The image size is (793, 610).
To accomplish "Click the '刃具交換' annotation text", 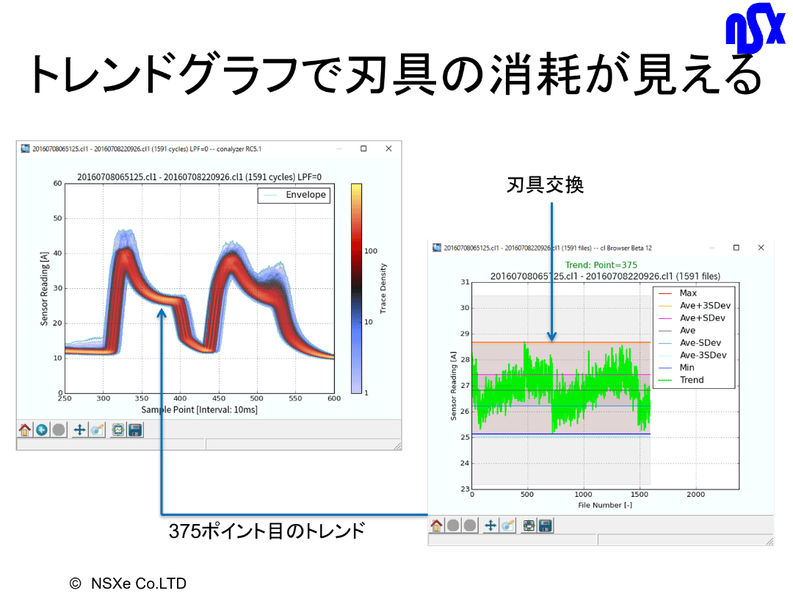I will [x=545, y=184].
